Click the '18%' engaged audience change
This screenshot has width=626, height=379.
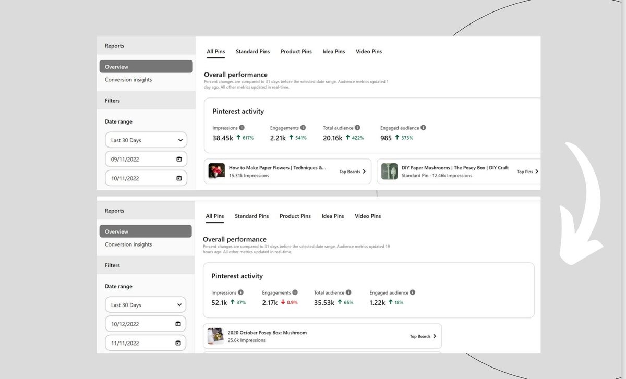pos(399,303)
